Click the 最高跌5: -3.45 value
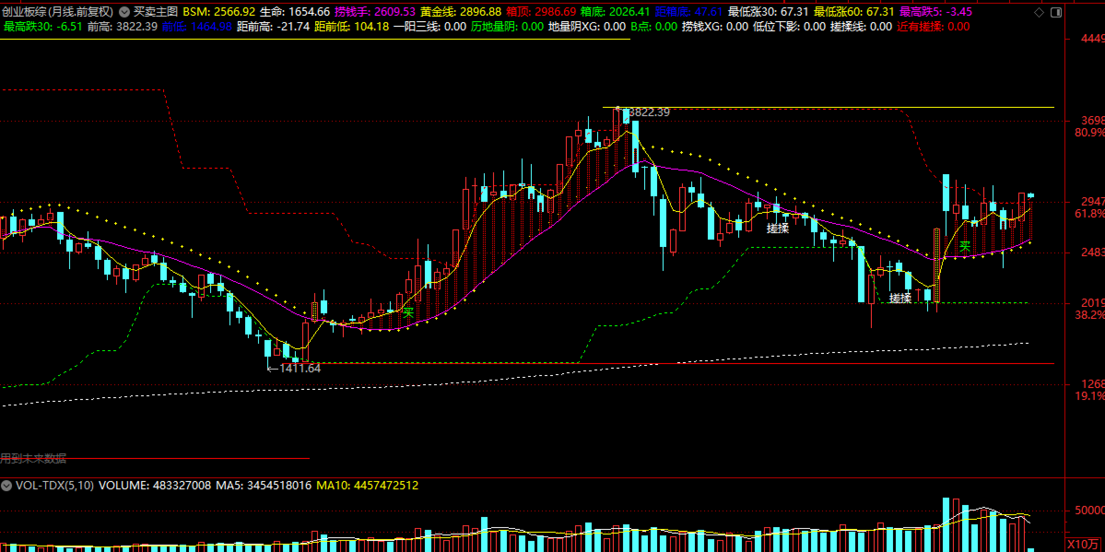The width and height of the screenshot is (1105, 552). pos(936,12)
